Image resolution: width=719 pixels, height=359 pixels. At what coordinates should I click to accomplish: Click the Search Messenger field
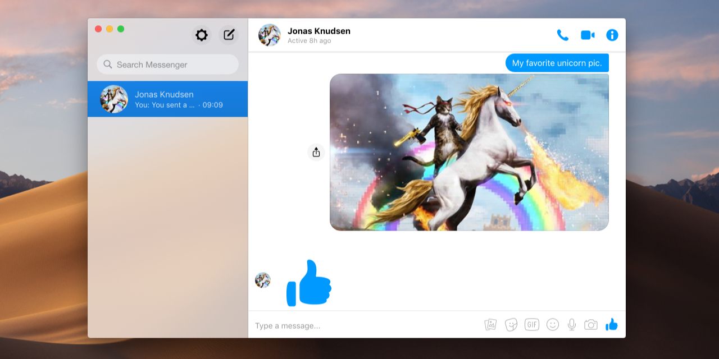point(167,65)
